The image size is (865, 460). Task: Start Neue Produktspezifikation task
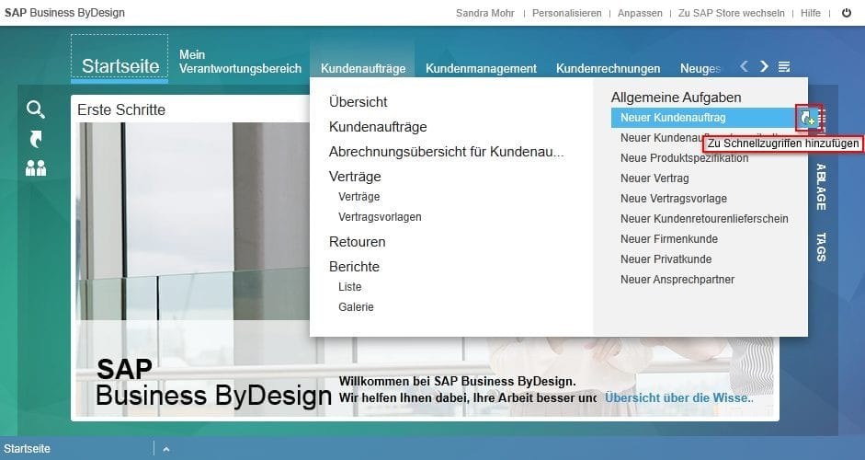point(685,158)
